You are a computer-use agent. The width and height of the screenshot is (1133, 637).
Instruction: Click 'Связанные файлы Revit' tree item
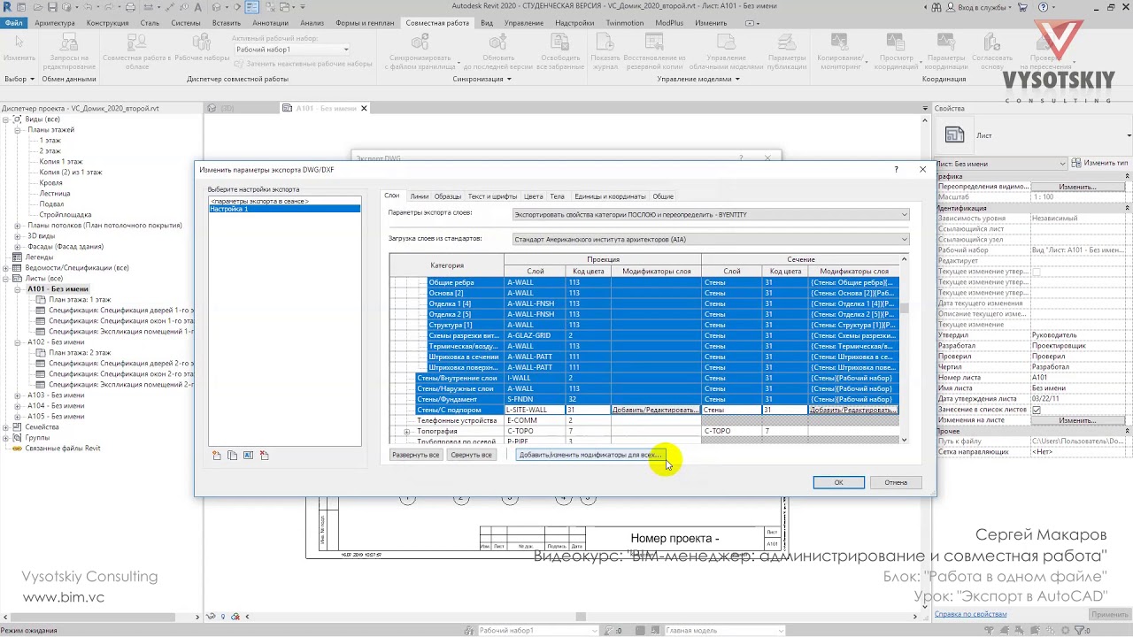click(63, 449)
